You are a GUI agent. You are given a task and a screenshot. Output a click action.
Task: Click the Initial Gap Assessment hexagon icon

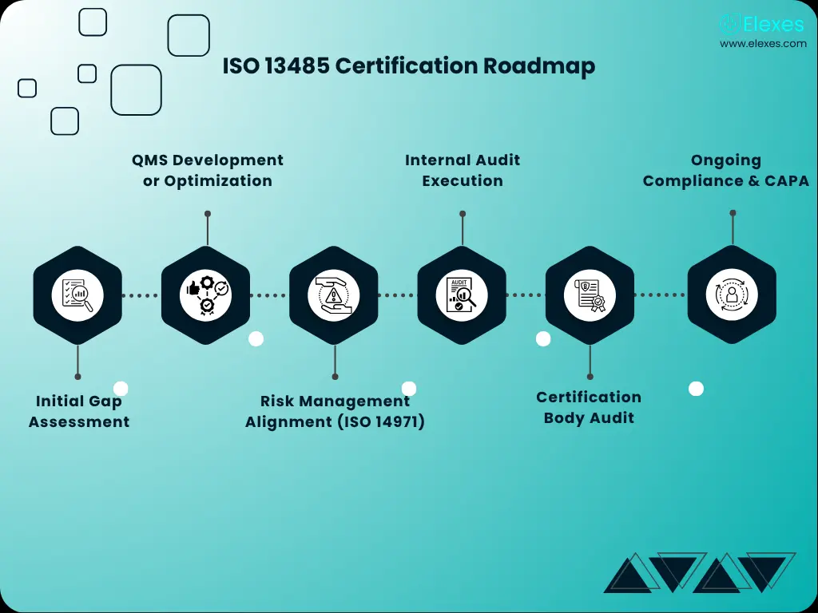pyautogui.click(x=77, y=295)
